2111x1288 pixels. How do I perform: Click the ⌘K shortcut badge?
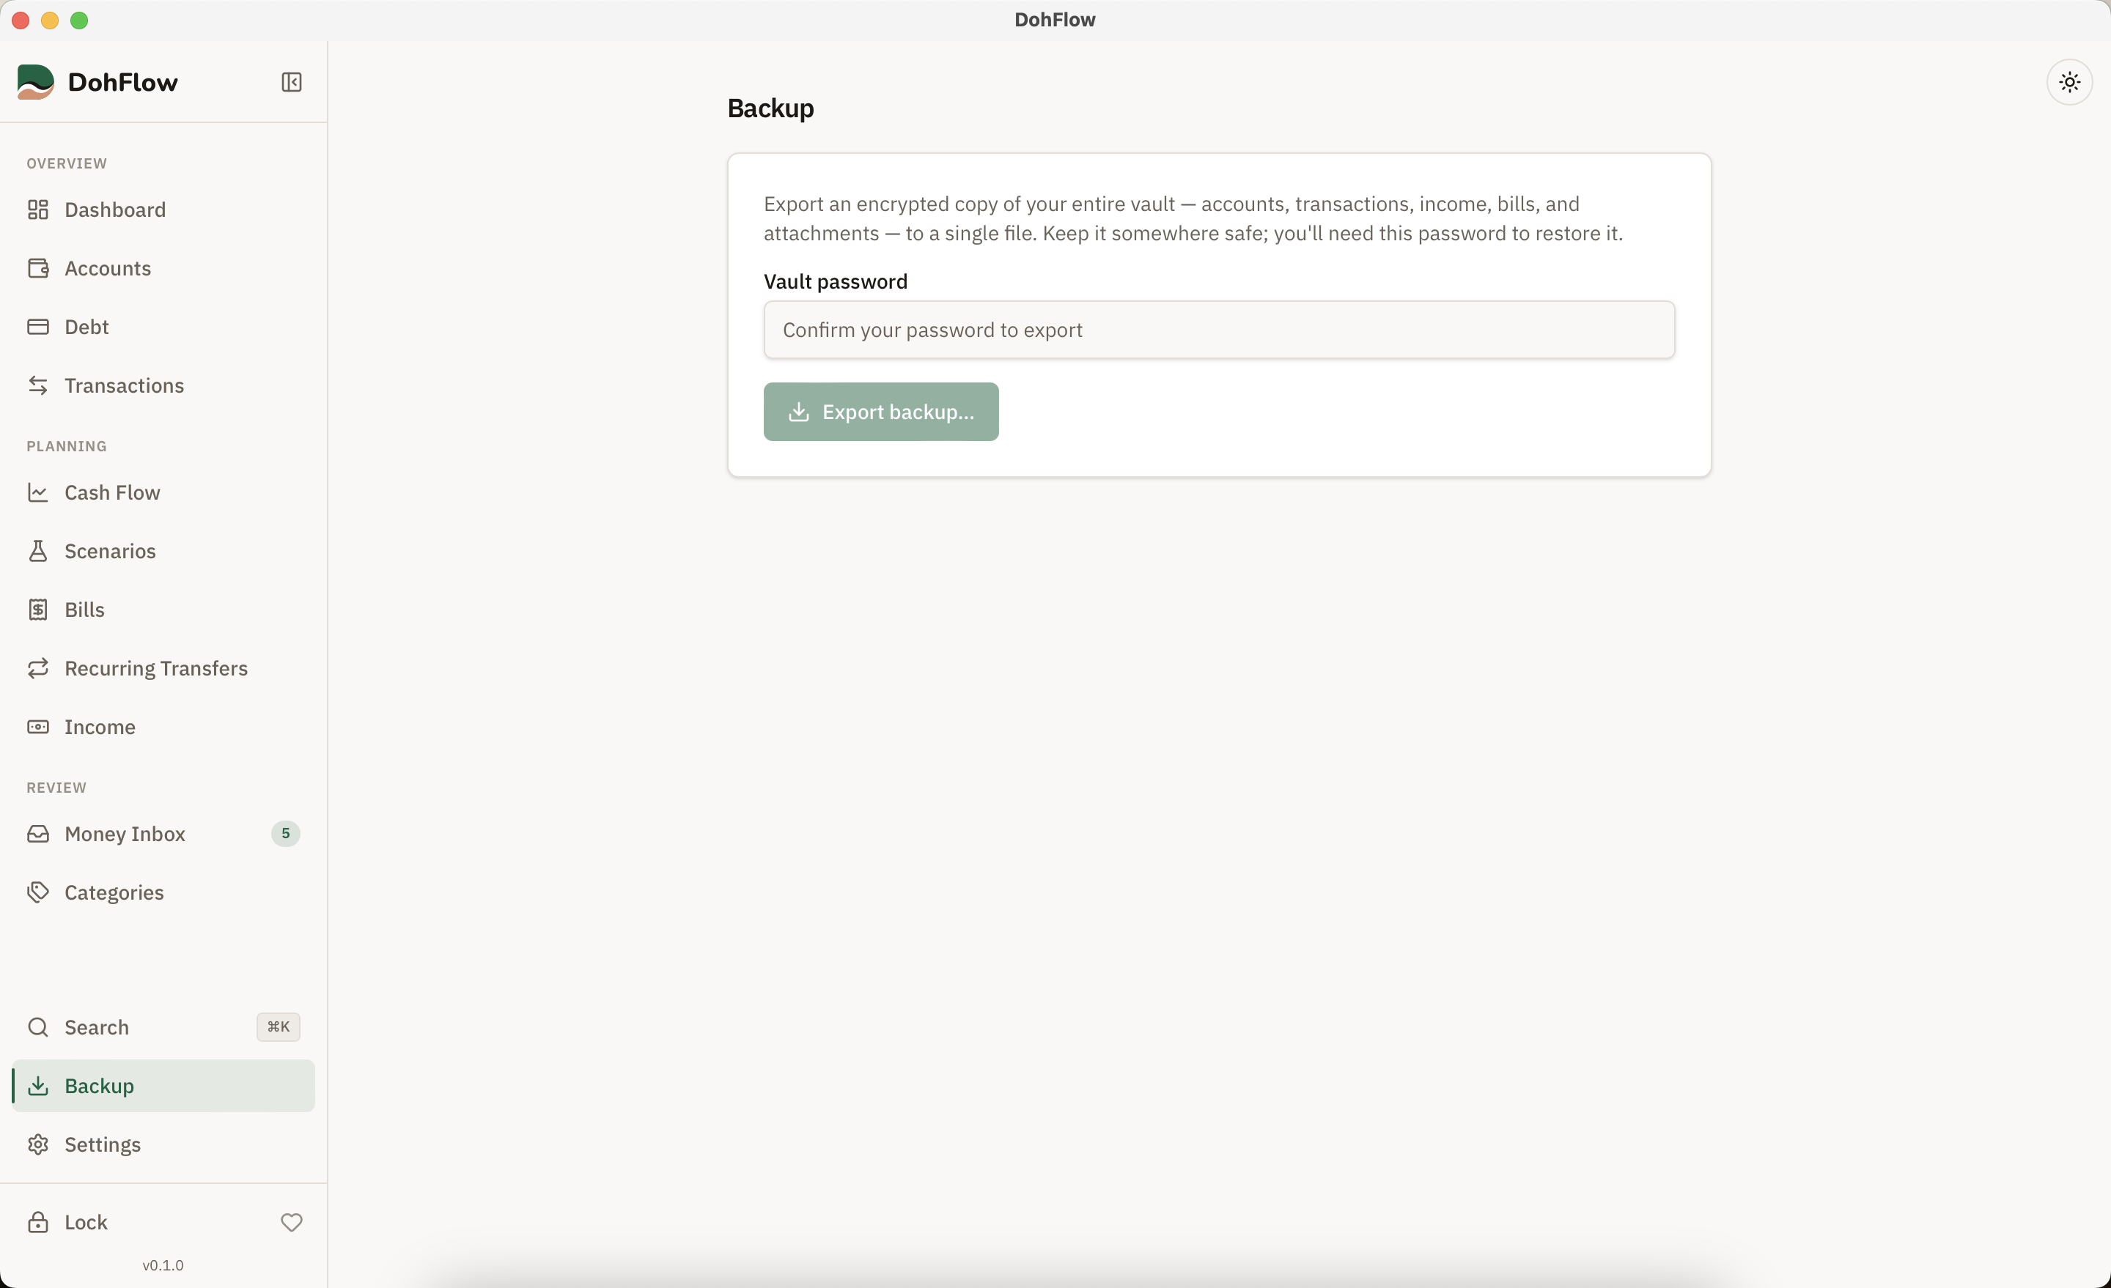[279, 1026]
